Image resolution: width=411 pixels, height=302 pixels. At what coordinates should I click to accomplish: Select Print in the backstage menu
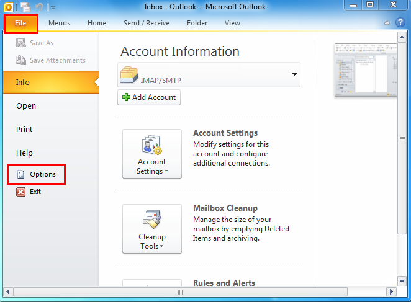pyautogui.click(x=24, y=130)
